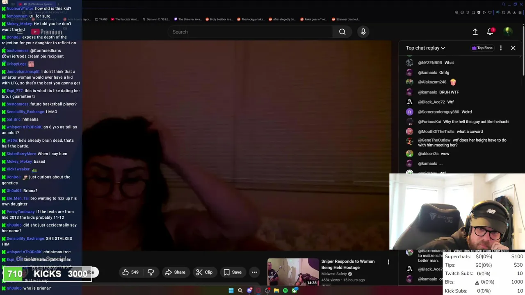Image resolution: width=525 pixels, height=295 pixels.
Task: Click the YouTube search magnifier button
Action: point(342,32)
